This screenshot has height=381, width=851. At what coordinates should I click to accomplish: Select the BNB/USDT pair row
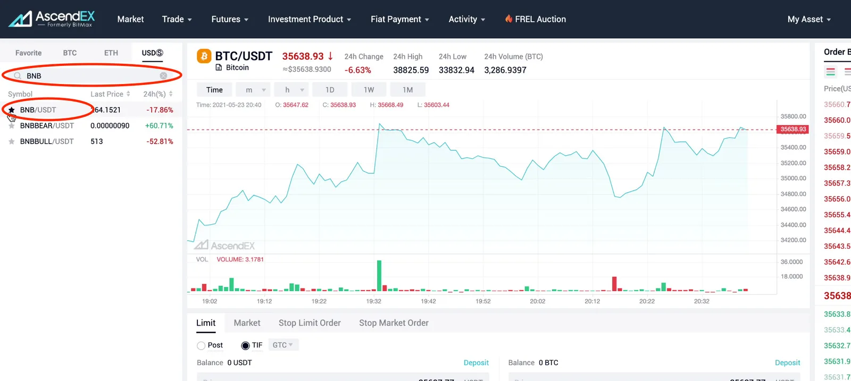click(90, 110)
